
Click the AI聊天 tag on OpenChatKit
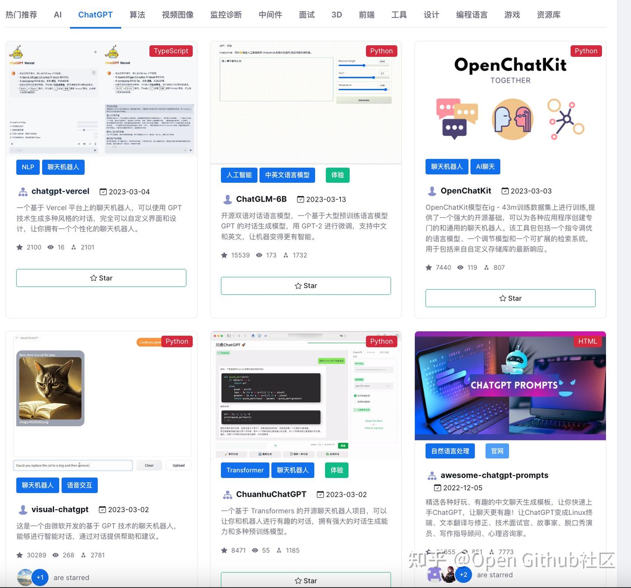(485, 166)
